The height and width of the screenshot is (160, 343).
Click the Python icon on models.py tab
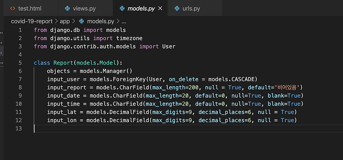tap(122, 9)
